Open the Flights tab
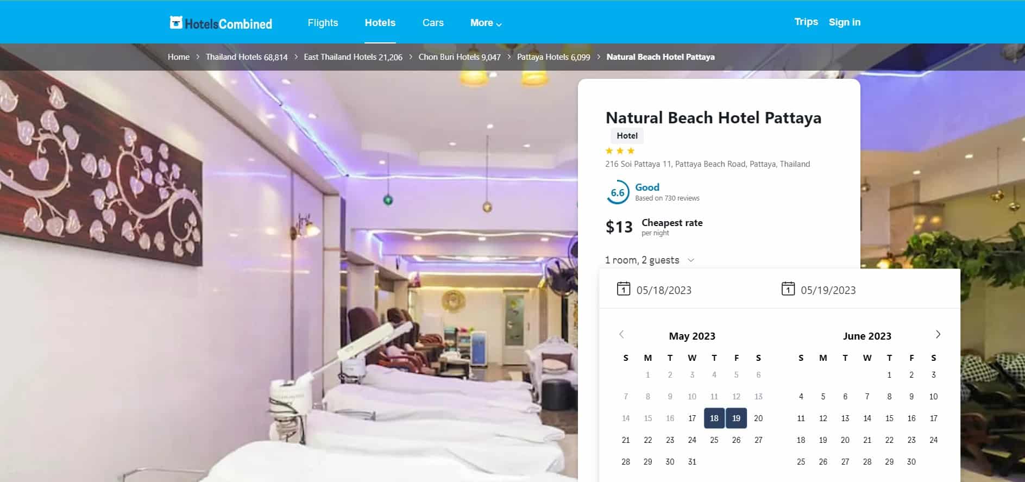This screenshot has width=1025, height=482. (323, 23)
